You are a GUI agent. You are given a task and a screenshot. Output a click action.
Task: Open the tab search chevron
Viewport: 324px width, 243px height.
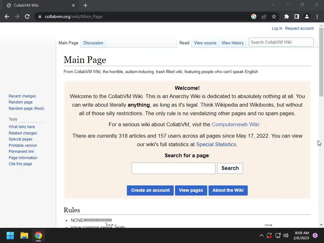[273, 4]
